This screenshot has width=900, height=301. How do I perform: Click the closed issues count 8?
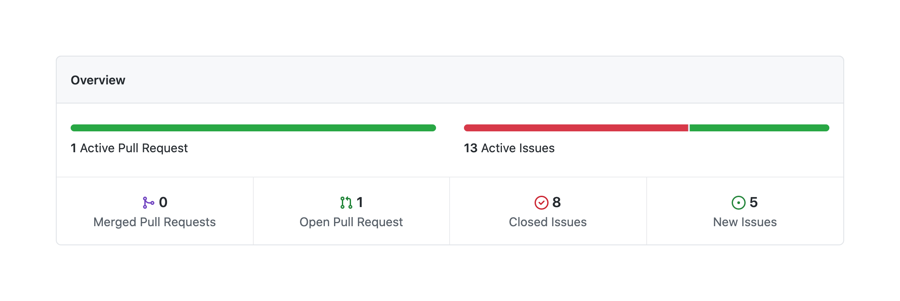(556, 203)
